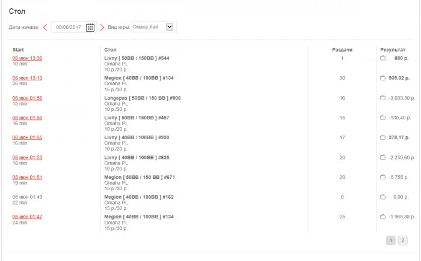The width and height of the screenshot is (421, 261).
Task: Go to page 2
Action: click(x=402, y=241)
